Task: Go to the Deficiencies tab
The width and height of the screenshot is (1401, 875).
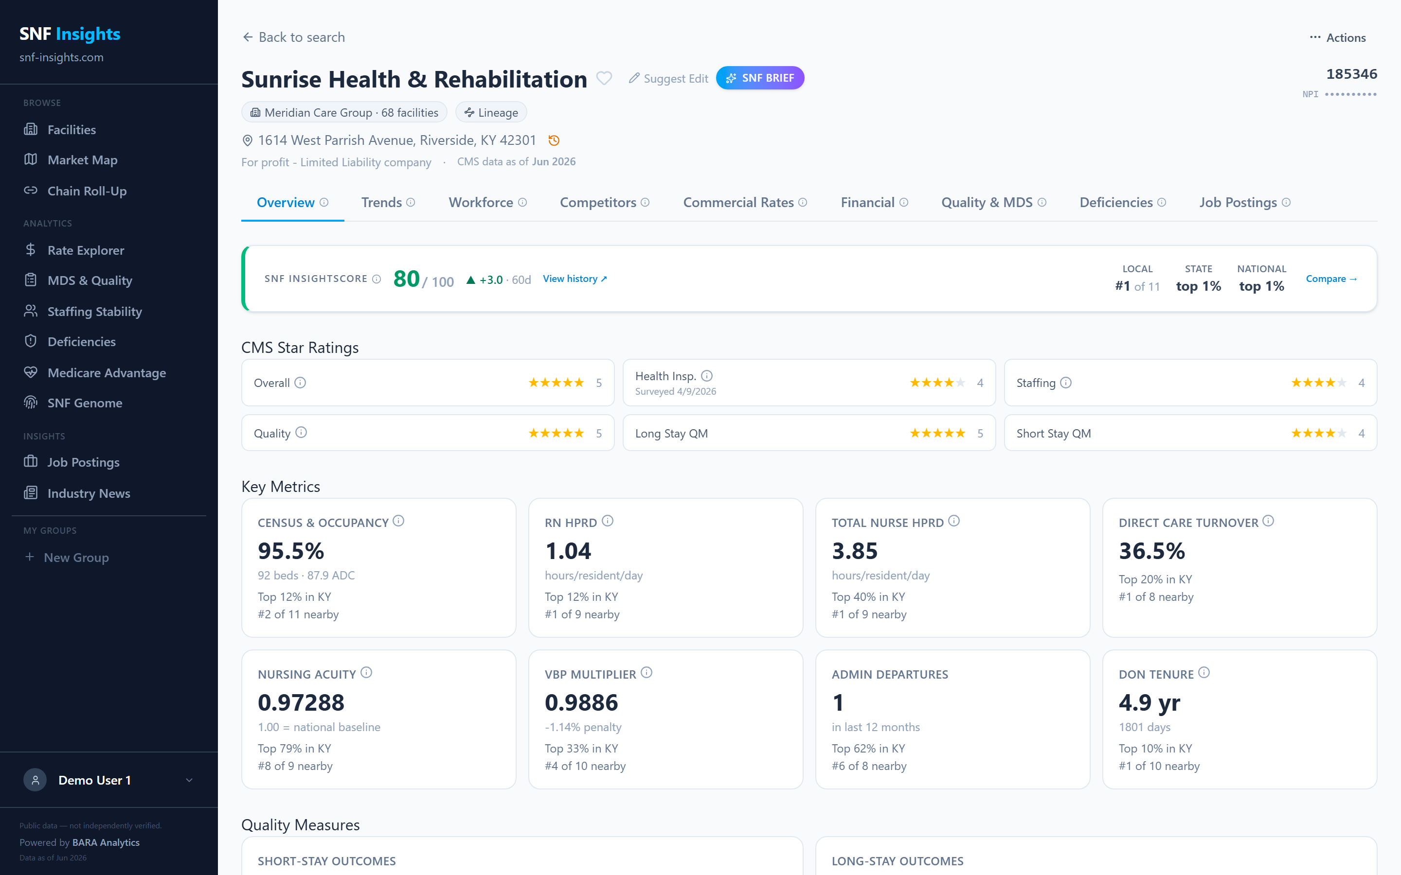Action: (x=1123, y=203)
